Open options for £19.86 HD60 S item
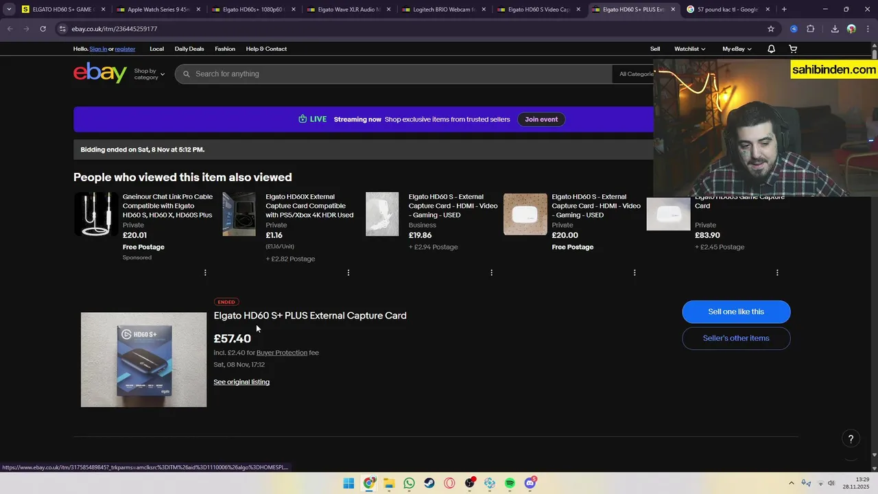The width and height of the screenshot is (878, 494). pyautogui.click(x=491, y=272)
